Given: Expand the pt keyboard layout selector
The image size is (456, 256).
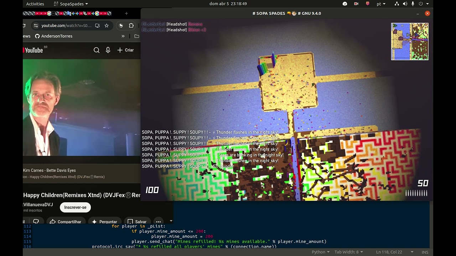Looking at the screenshot, I should [x=381, y=4].
